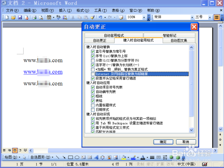
Task: Expand the fill color dropdown arrow
Action: 128,157
